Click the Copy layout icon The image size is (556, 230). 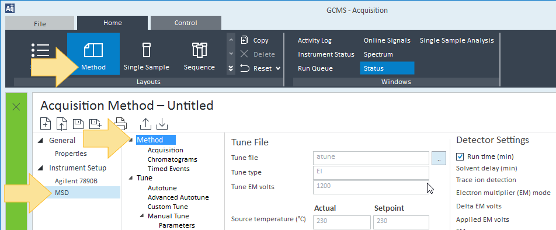pyautogui.click(x=244, y=40)
